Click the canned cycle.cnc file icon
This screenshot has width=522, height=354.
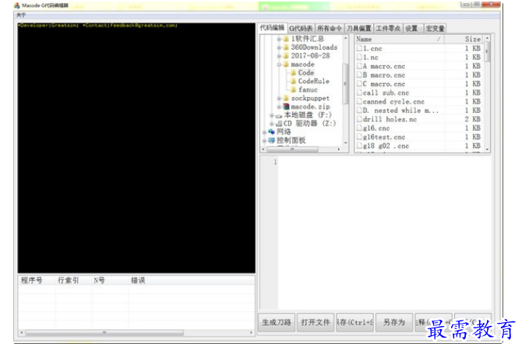359,101
